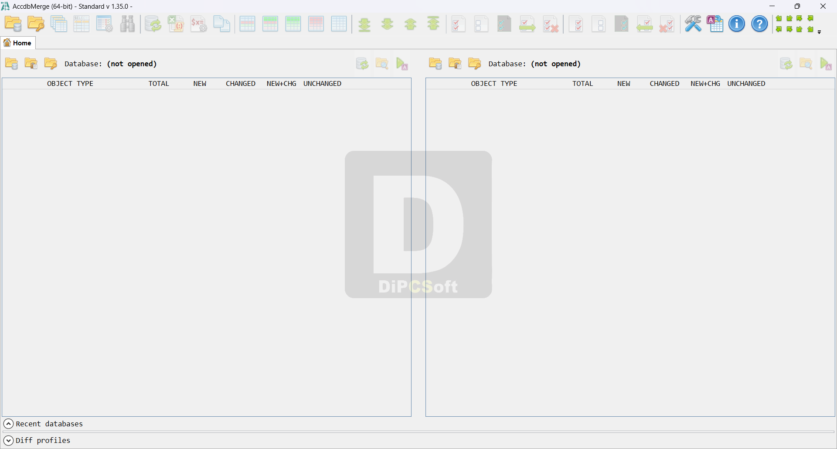
Task: Click the merge icon with green right arrow
Action: click(527, 24)
